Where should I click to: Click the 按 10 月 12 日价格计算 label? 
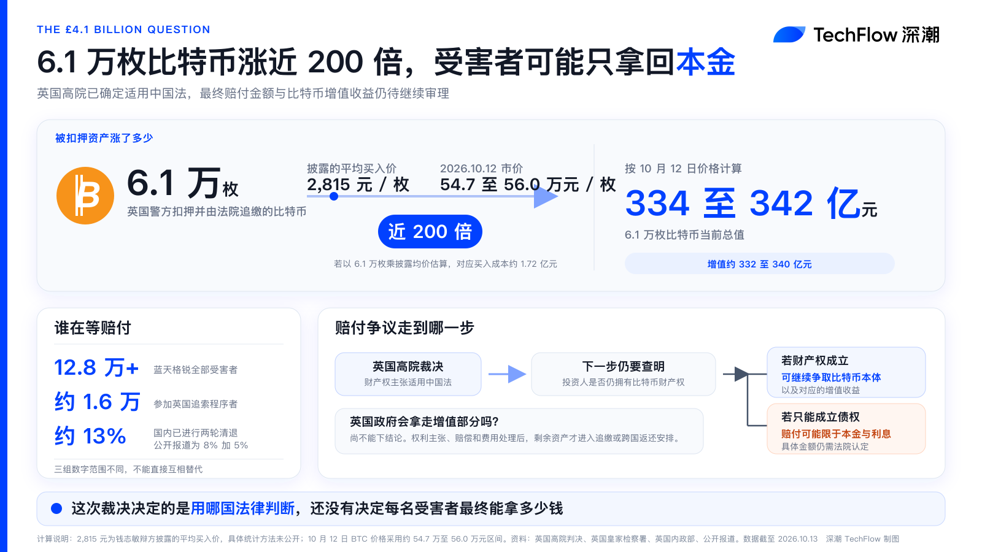[x=683, y=169]
